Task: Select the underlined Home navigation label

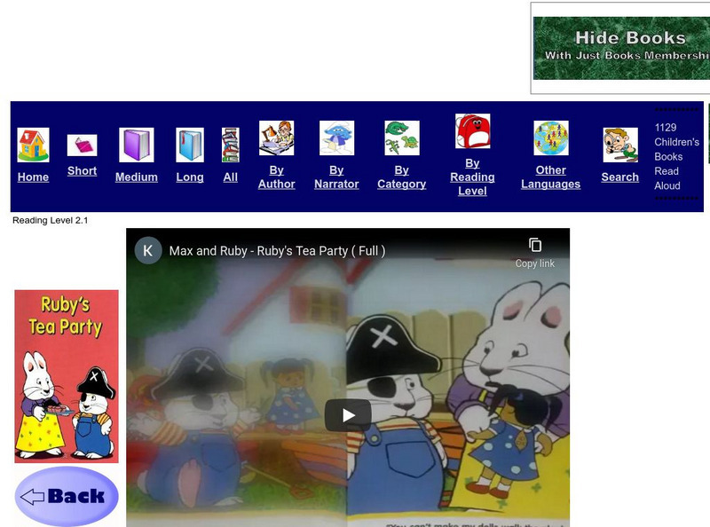Action: (x=32, y=177)
